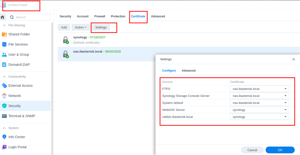Viewport: 300px width, 155px height.
Task: Click into the Search field
Action: point(29,17)
